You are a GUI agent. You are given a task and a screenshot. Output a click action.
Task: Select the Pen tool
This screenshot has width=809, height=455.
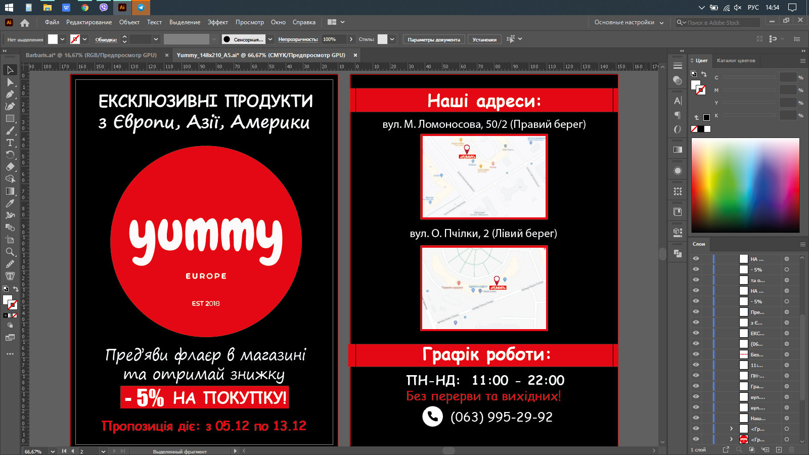(10, 94)
